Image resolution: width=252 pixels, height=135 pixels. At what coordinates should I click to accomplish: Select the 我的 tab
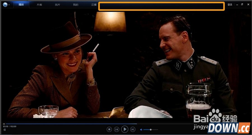click(76, 5)
